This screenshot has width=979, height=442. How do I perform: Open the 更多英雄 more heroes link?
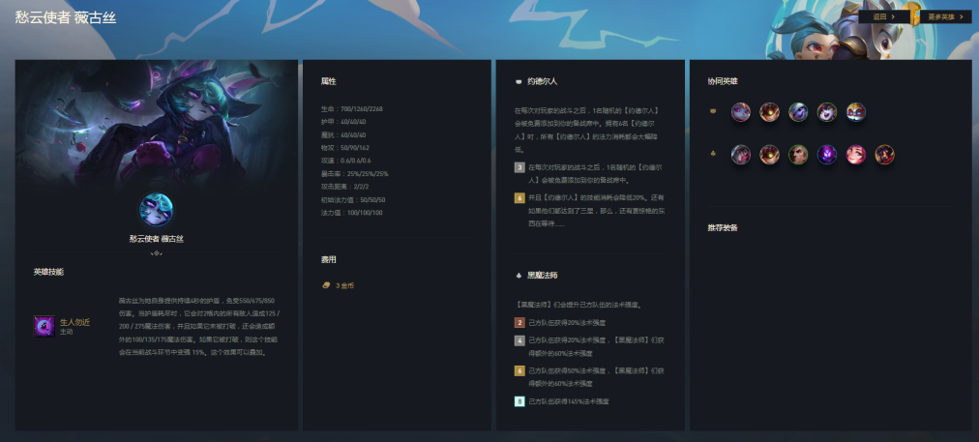pos(945,16)
